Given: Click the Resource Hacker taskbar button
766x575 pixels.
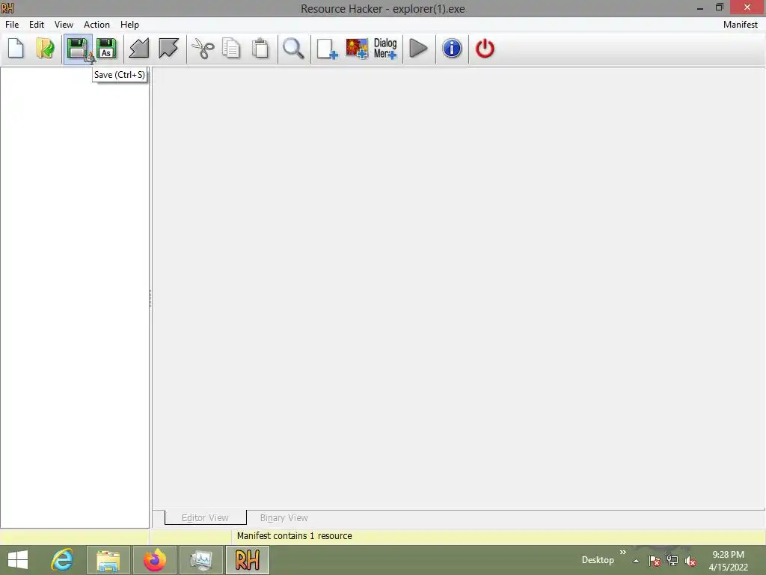Looking at the screenshot, I should coord(247,560).
